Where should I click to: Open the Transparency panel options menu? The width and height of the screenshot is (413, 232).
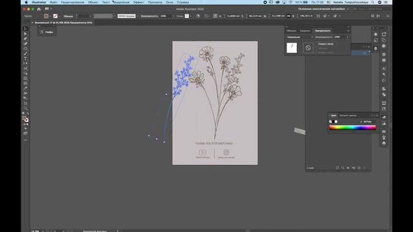tap(348, 31)
